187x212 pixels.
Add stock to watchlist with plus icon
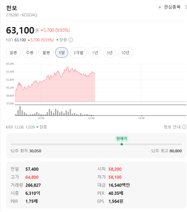(160, 7)
